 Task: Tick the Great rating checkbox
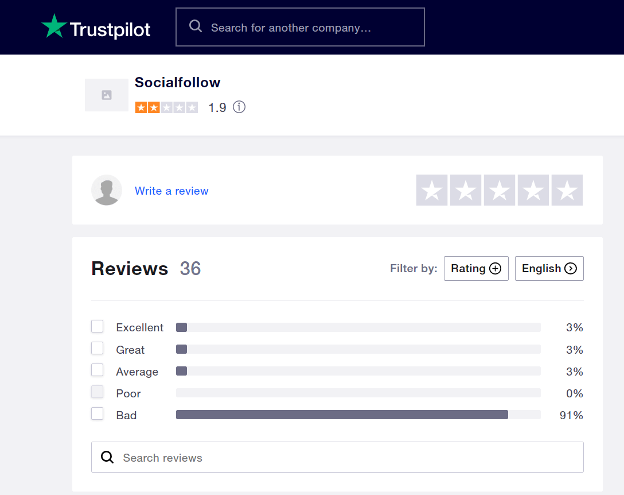(97, 349)
